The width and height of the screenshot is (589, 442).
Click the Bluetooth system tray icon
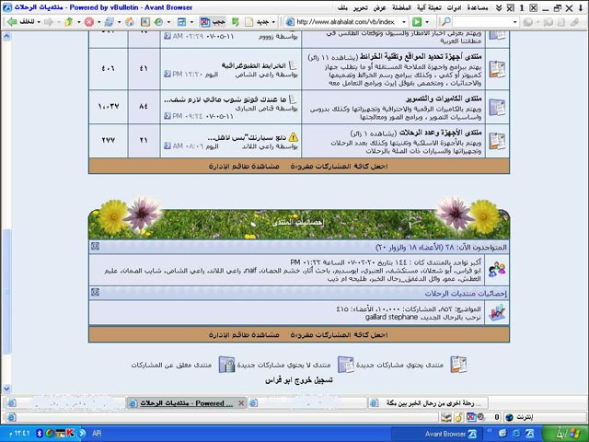click(x=39, y=434)
